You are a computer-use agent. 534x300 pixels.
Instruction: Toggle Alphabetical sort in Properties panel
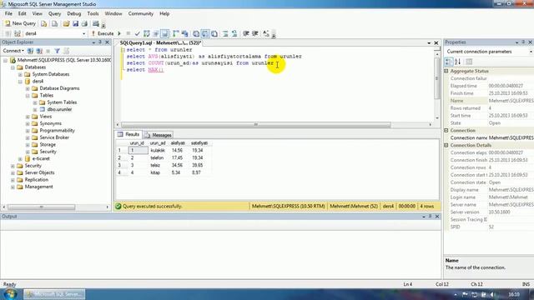pyautogui.click(x=458, y=62)
